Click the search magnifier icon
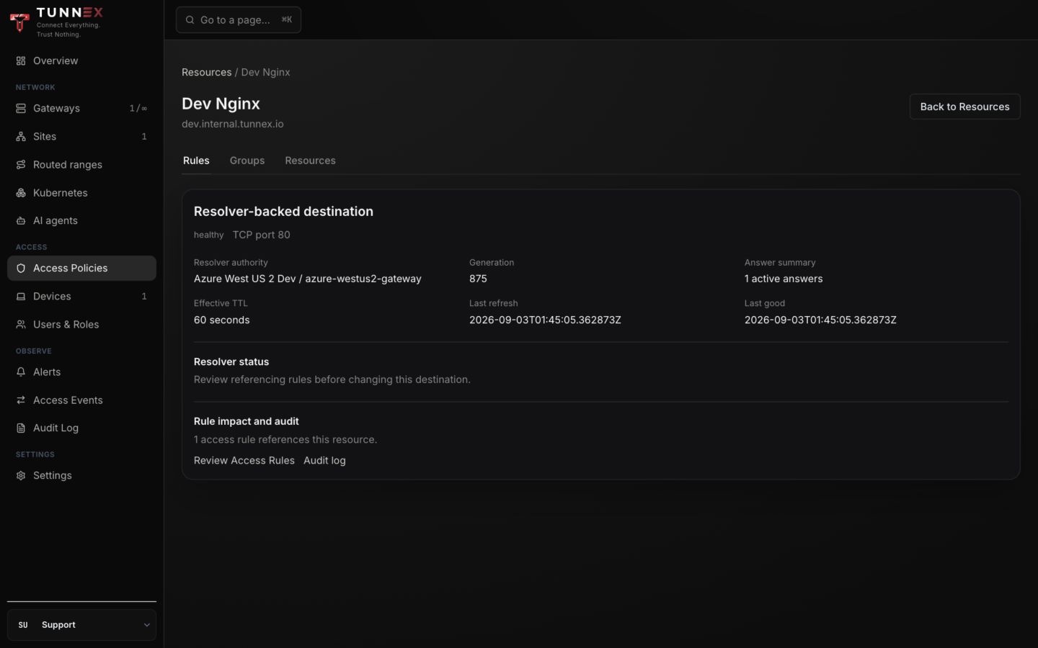This screenshot has width=1038, height=648. pos(190,20)
